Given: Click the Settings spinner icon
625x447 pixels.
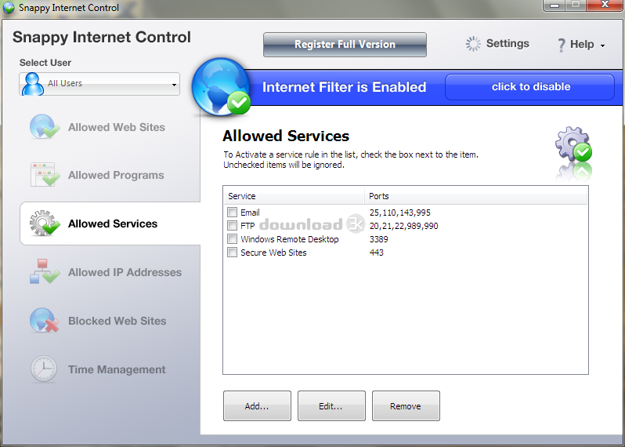Looking at the screenshot, I should (x=473, y=44).
